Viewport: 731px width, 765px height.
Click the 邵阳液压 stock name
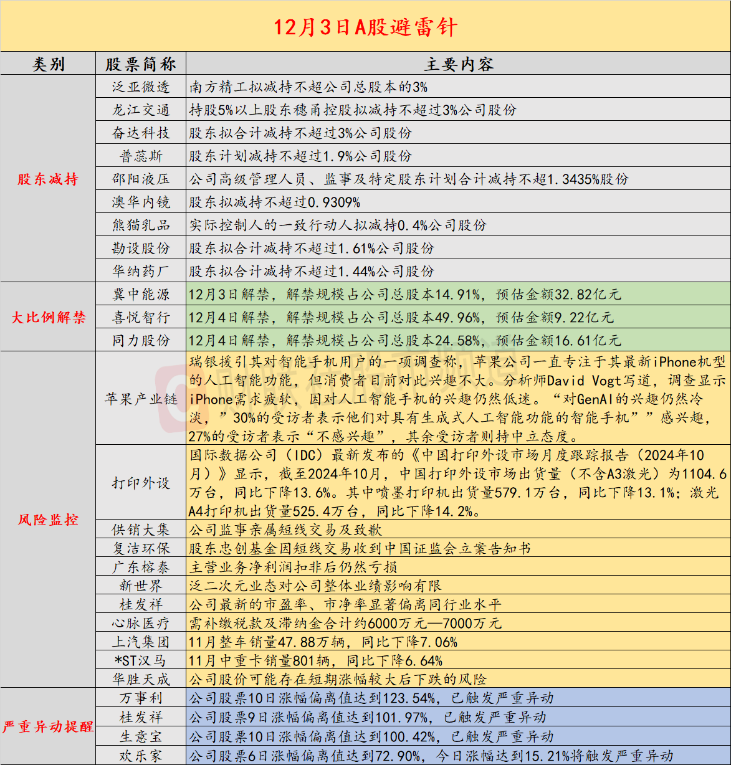click(x=141, y=179)
